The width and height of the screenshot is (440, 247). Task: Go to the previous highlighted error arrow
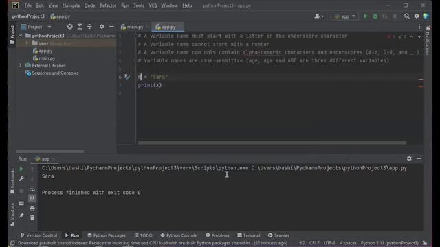tap(411, 36)
